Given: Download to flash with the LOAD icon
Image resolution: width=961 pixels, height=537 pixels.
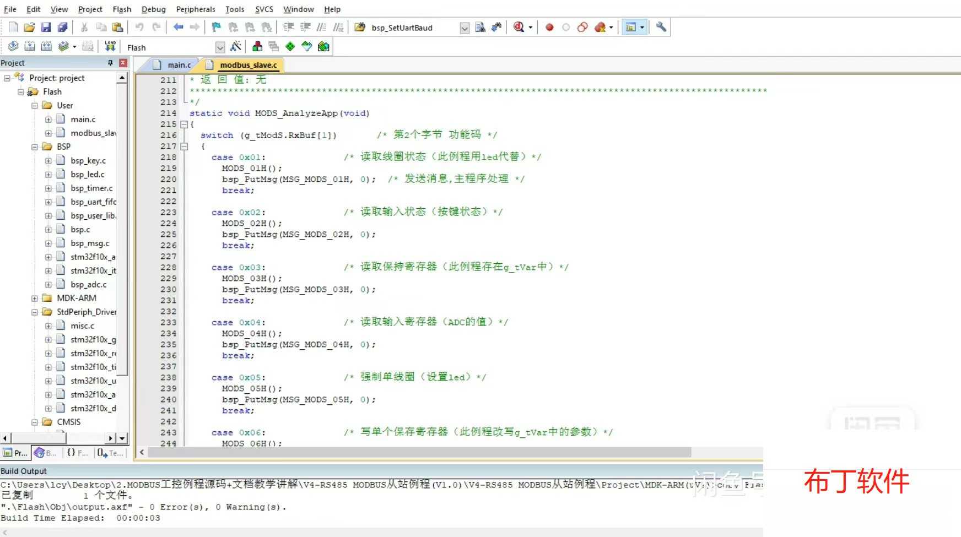Looking at the screenshot, I should pyautogui.click(x=110, y=46).
